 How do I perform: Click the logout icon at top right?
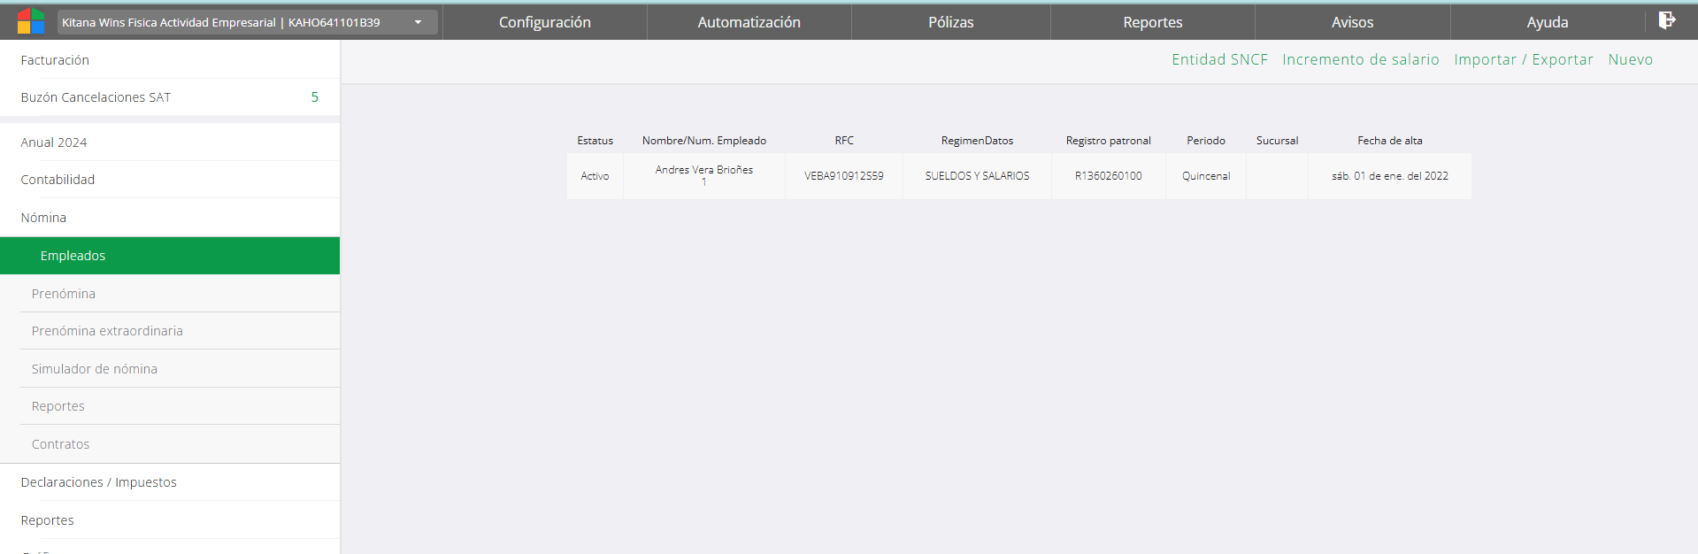coord(1666,20)
